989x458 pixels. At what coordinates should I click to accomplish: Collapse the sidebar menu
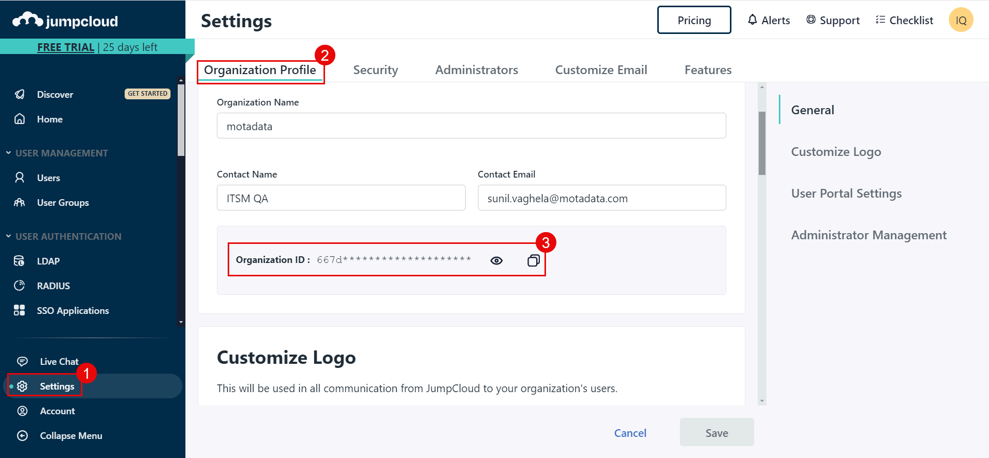pyautogui.click(x=71, y=435)
